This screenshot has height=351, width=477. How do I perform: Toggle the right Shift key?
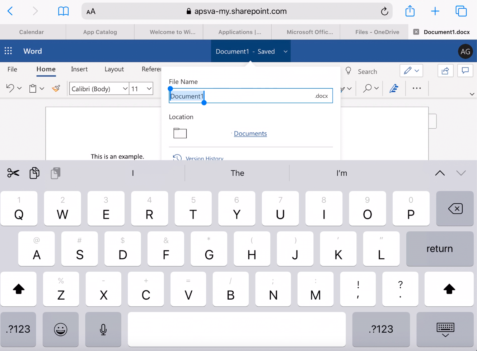[449, 289]
